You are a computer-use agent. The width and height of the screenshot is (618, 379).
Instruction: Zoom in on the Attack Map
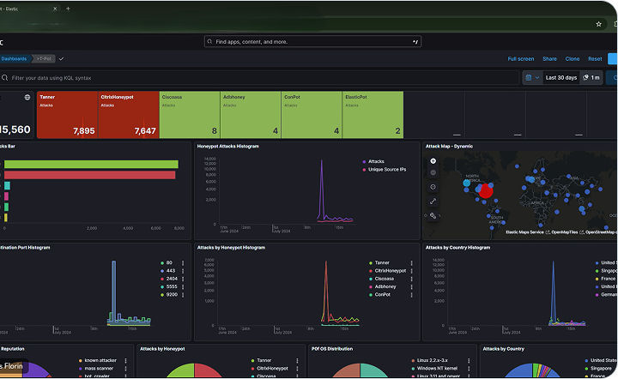point(433,161)
